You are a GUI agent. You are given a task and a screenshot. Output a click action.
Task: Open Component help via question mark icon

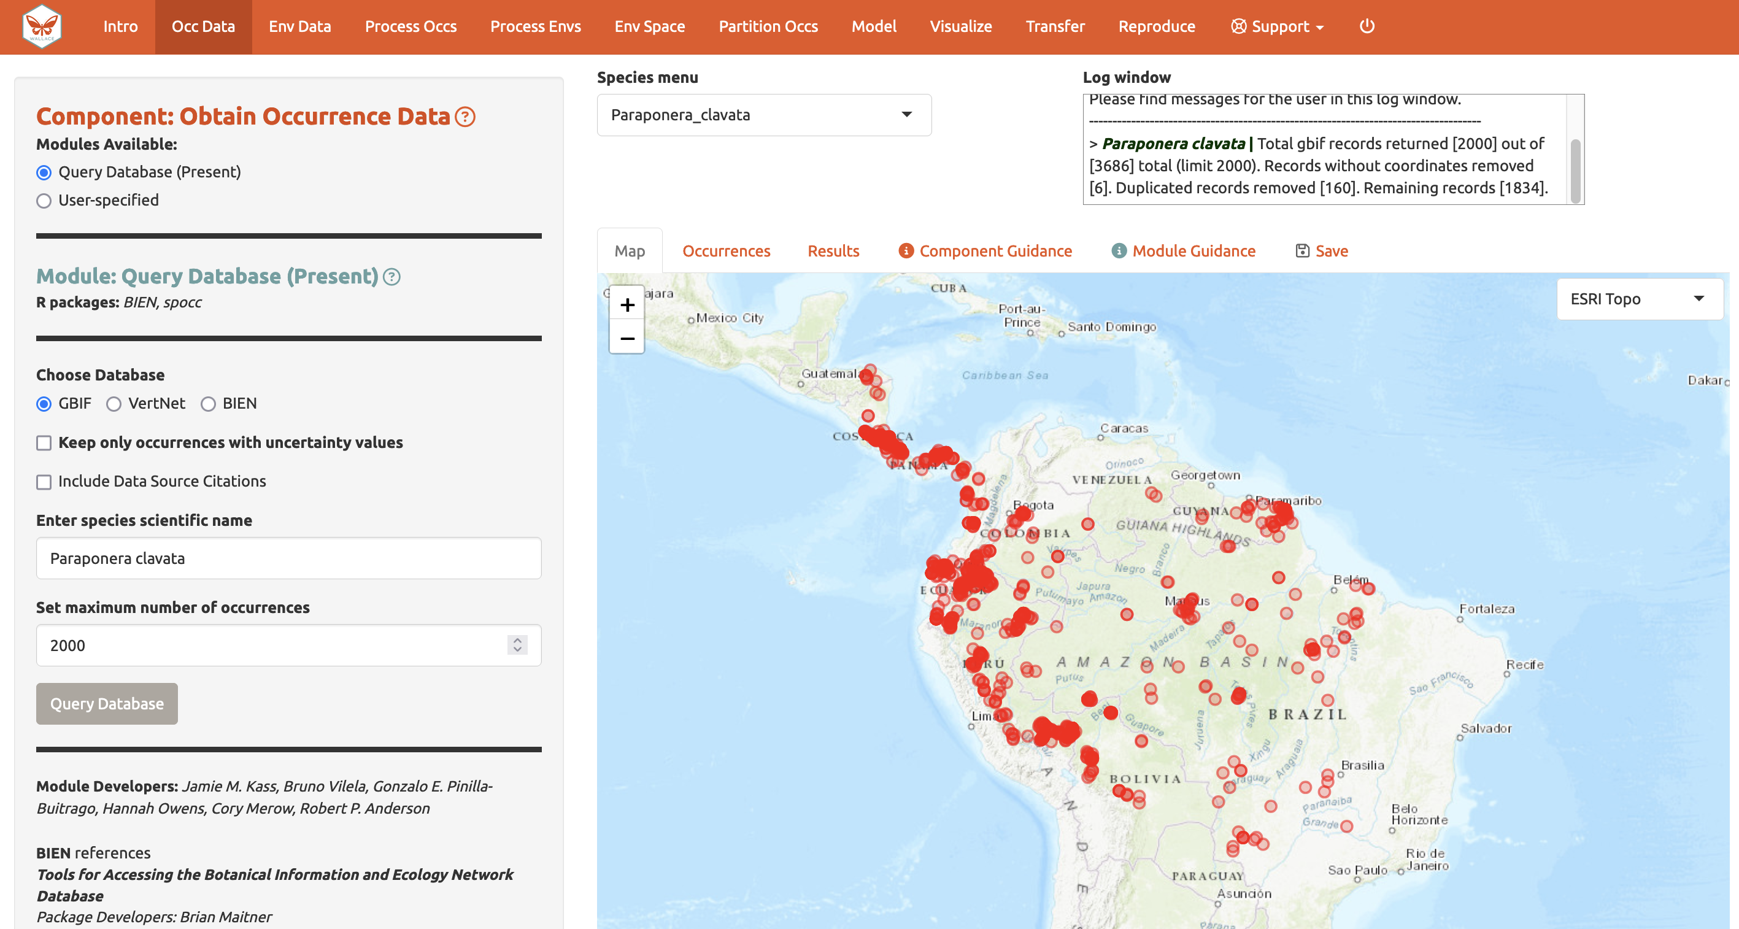[465, 117]
